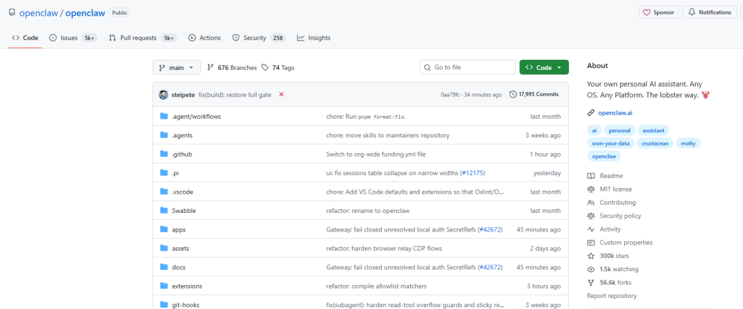Open the Insights tab

(314, 38)
